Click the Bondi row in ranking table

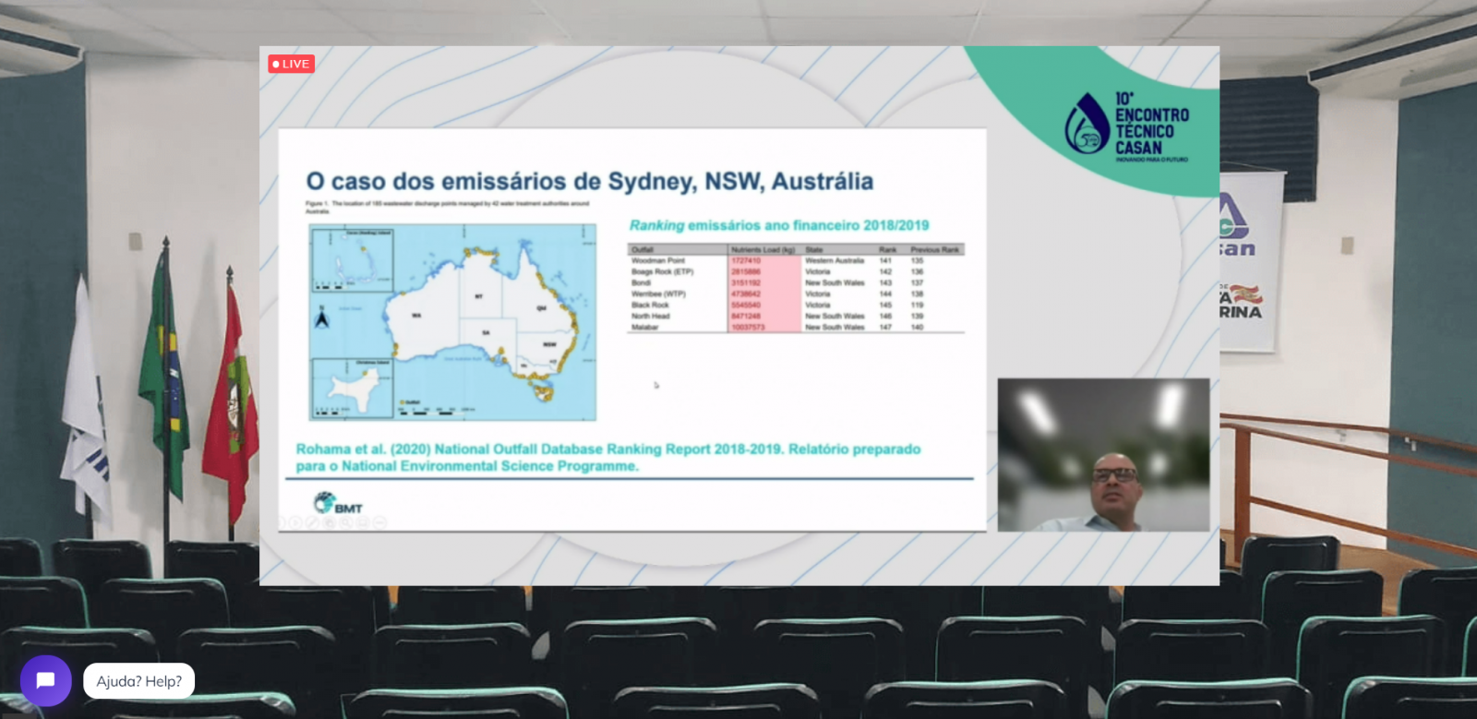[x=641, y=282]
